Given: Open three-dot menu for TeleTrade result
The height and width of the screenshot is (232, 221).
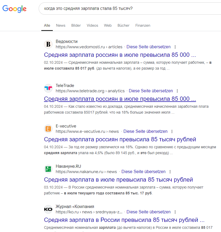Looking at the screenshot, I should 177,91.
